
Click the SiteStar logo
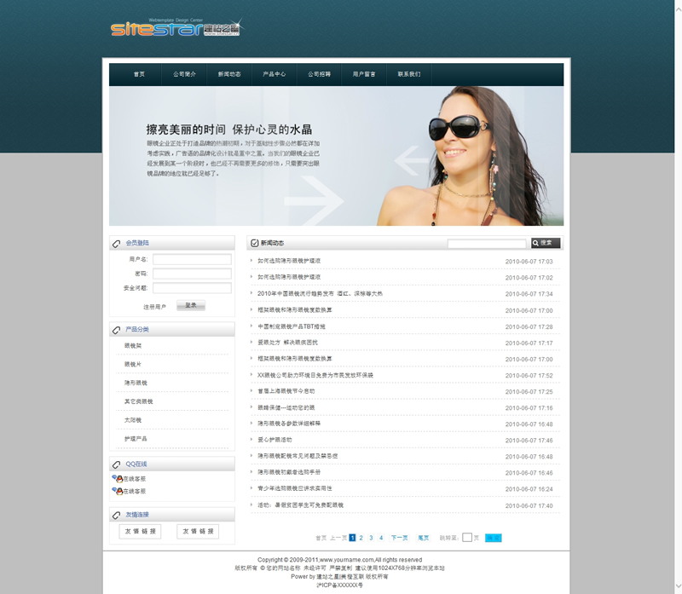pyautogui.click(x=175, y=29)
